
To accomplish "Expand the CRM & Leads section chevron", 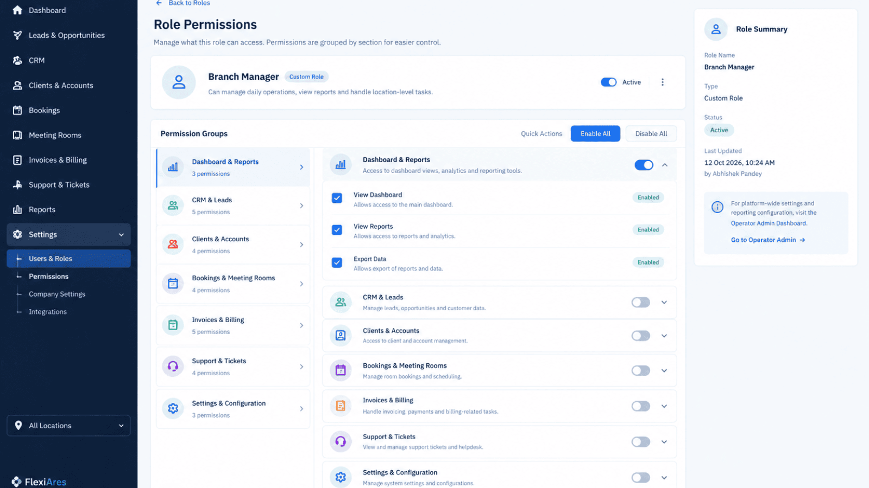I will [x=664, y=303].
